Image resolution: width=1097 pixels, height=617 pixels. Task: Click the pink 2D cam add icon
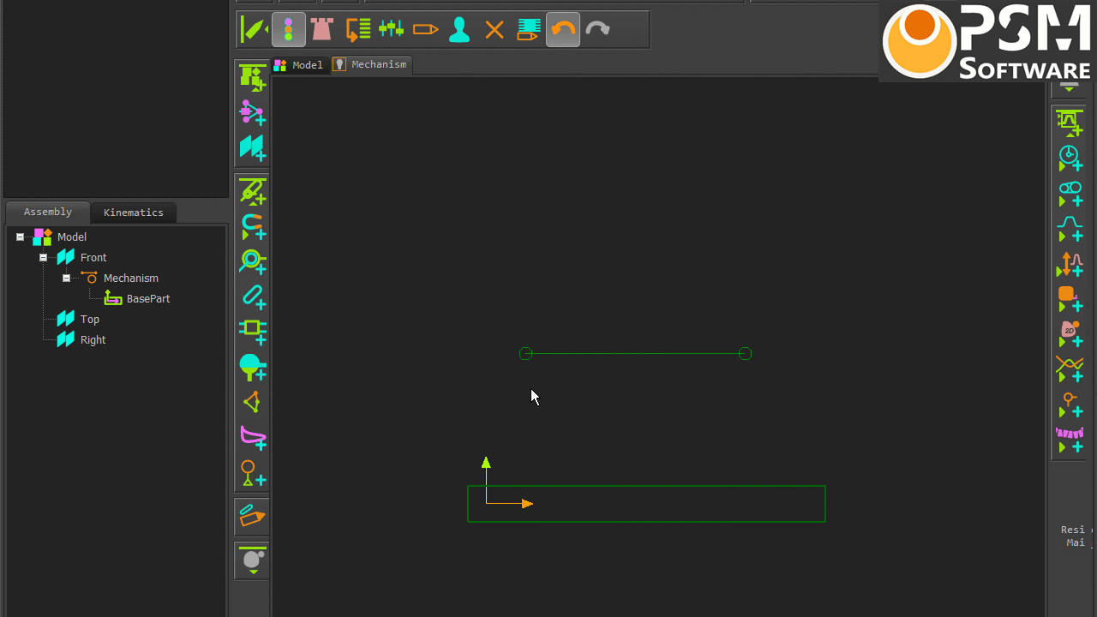(1070, 335)
